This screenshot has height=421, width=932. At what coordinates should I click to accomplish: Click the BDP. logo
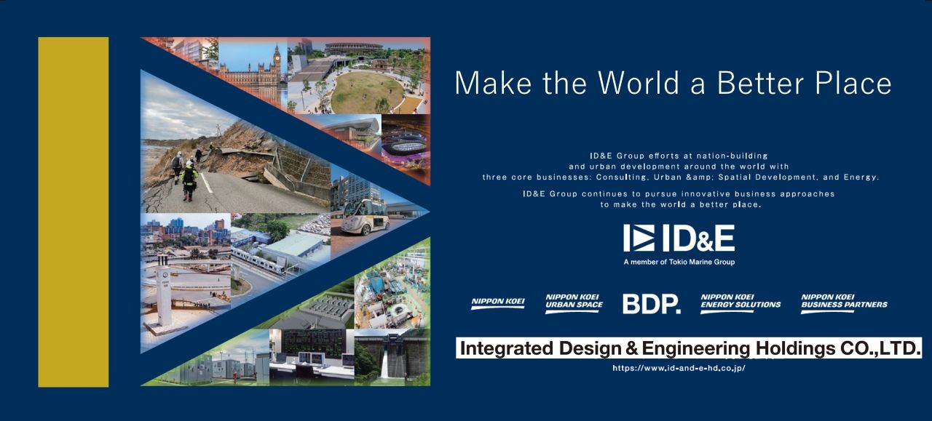651,304
